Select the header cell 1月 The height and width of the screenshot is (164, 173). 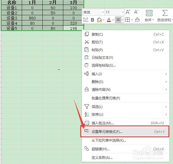[32, 2]
